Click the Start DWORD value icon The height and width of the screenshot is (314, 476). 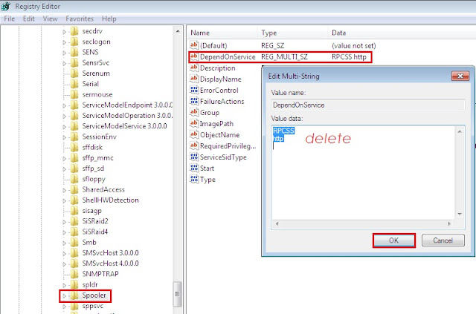pos(194,168)
